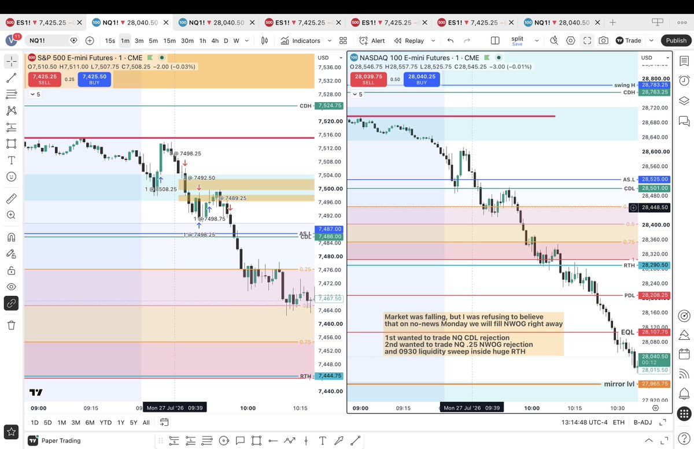
Task: Select the ruler measure tool
Action: click(x=12, y=199)
